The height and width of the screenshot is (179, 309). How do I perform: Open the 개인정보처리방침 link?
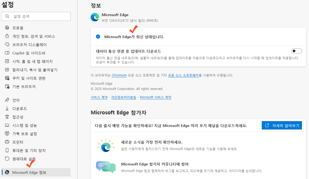tap(123, 97)
